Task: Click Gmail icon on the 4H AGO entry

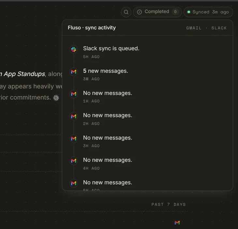Action: [x=74, y=161]
